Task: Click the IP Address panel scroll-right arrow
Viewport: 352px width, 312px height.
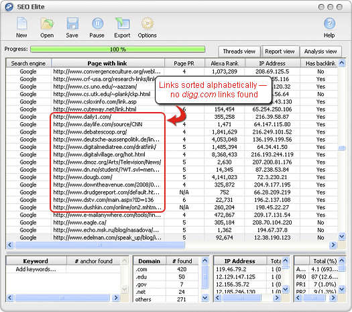Action: pyautogui.click(x=277, y=298)
